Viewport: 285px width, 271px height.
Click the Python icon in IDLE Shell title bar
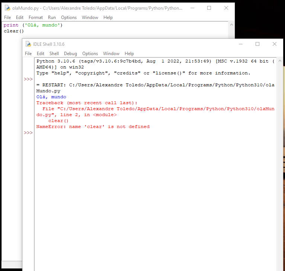28,44
